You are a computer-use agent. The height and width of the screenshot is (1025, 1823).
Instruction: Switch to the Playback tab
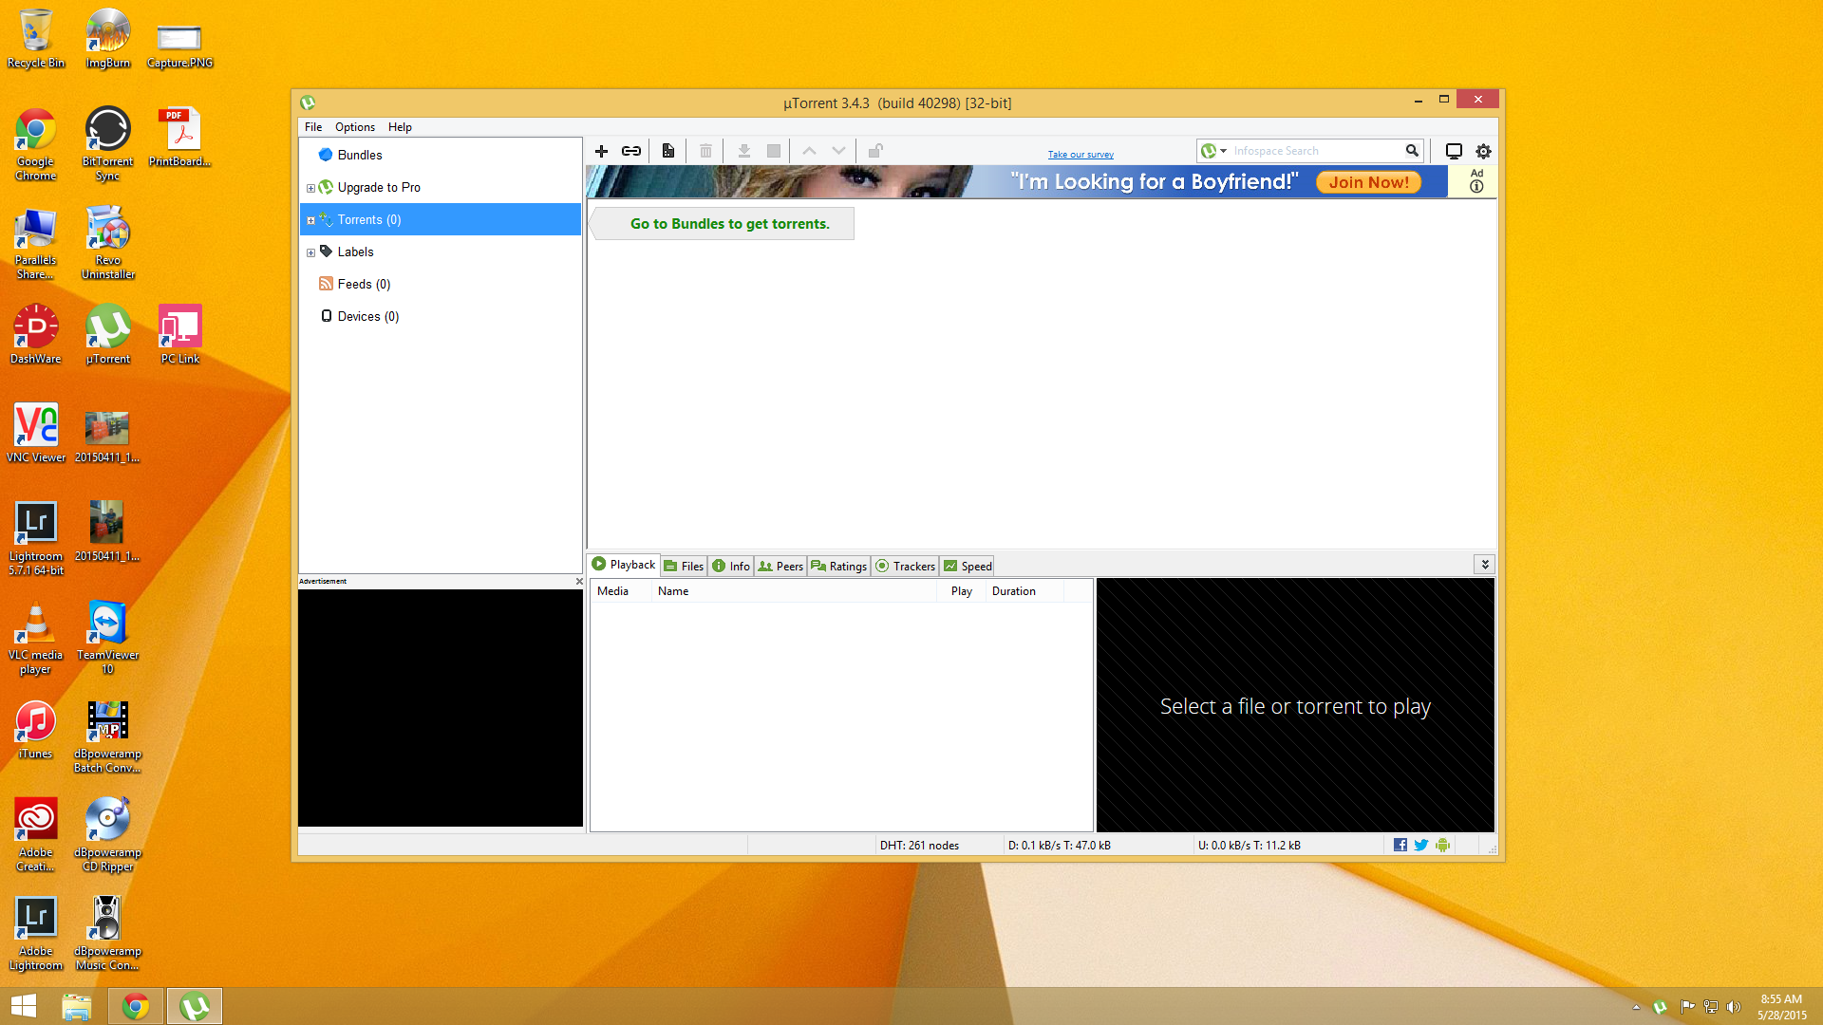(x=624, y=565)
